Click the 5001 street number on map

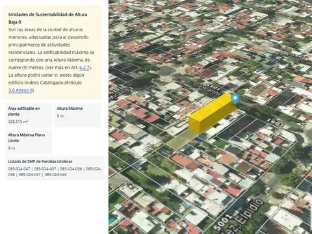(x=223, y=222)
